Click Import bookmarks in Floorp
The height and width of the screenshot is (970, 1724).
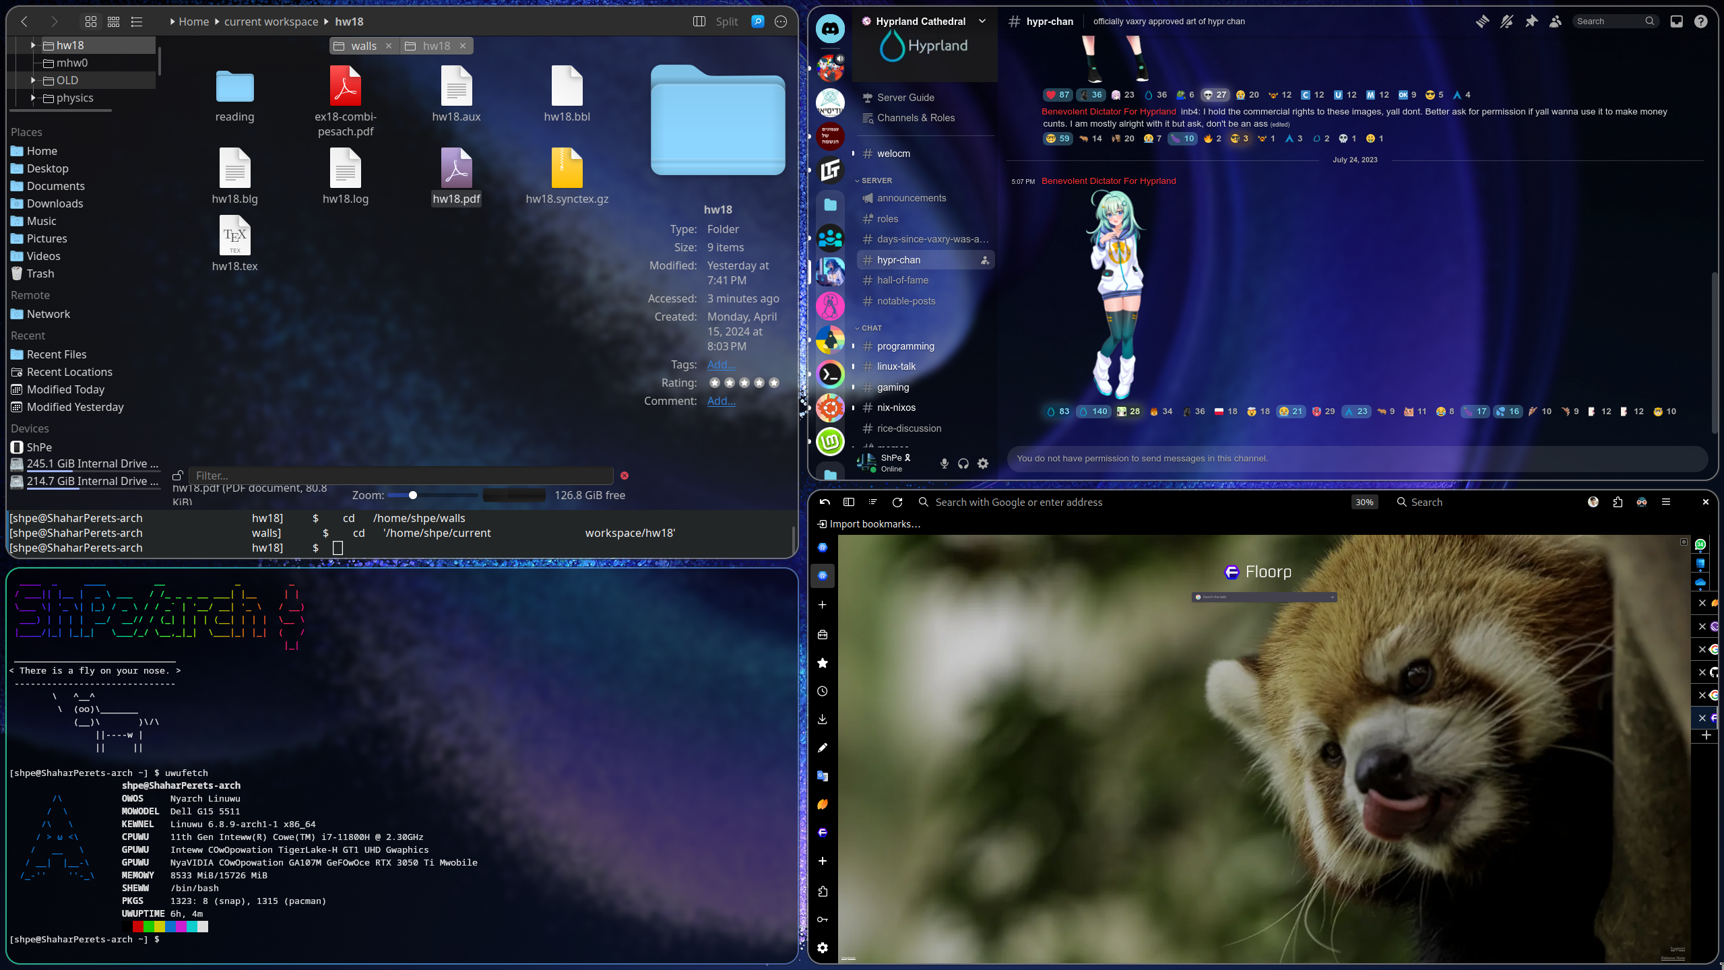pyautogui.click(x=868, y=524)
